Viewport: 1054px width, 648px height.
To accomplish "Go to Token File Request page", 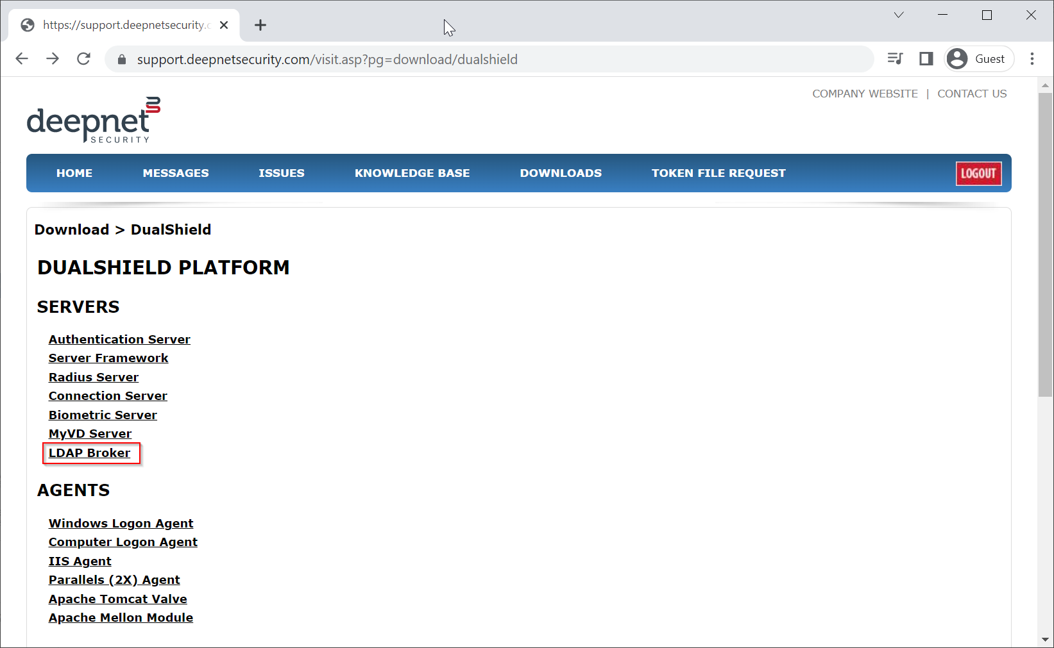I will [x=718, y=173].
